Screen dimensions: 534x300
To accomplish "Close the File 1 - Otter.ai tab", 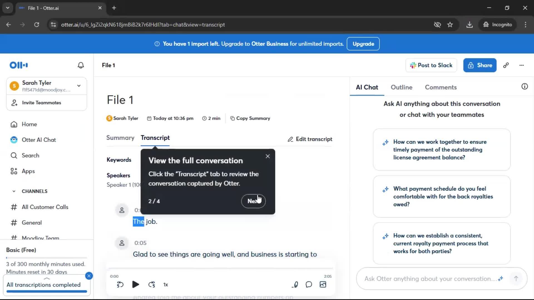I will pyautogui.click(x=100, y=8).
